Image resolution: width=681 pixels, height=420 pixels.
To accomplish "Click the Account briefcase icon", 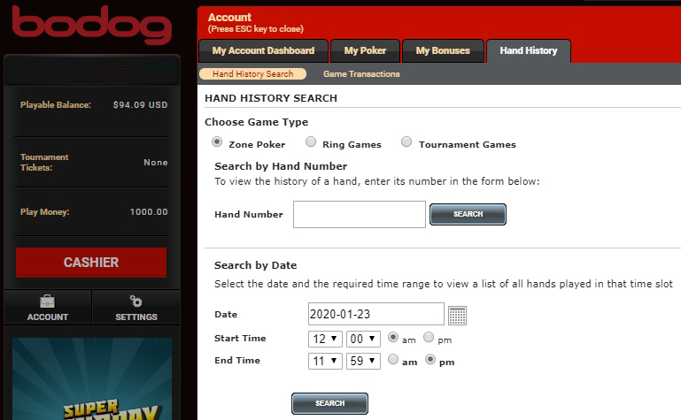I will click(48, 302).
